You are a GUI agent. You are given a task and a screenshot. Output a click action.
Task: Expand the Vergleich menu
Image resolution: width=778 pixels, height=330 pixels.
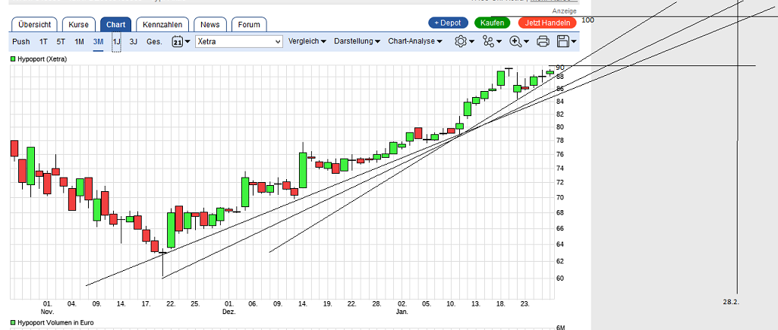tap(307, 42)
